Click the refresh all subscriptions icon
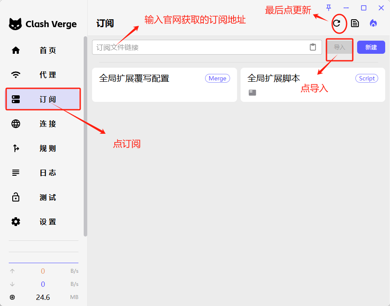This screenshot has height=306, width=390. (337, 23)
